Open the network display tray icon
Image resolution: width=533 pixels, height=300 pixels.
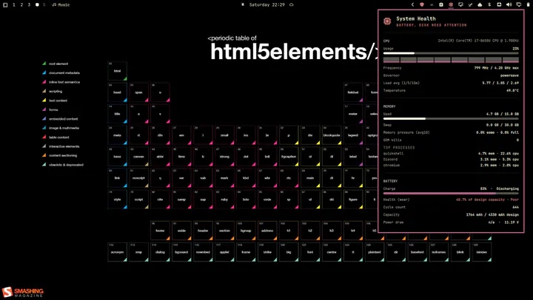[519, 4]
